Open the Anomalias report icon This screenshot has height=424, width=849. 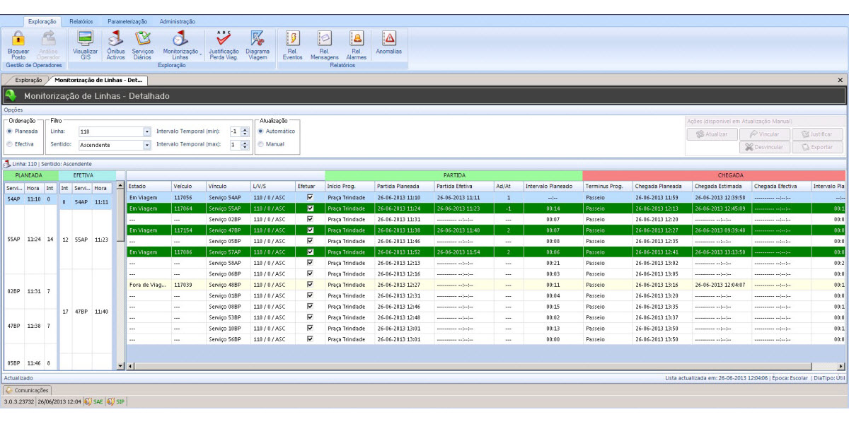[x=388, y=40]
